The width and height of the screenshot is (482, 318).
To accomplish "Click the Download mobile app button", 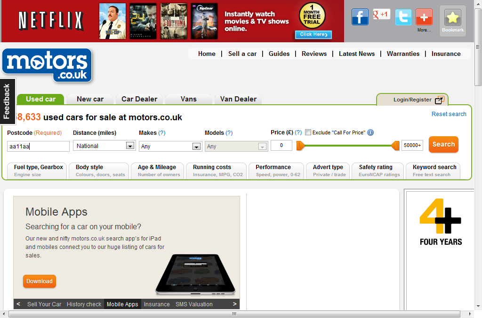I will (x=40, y=281).
